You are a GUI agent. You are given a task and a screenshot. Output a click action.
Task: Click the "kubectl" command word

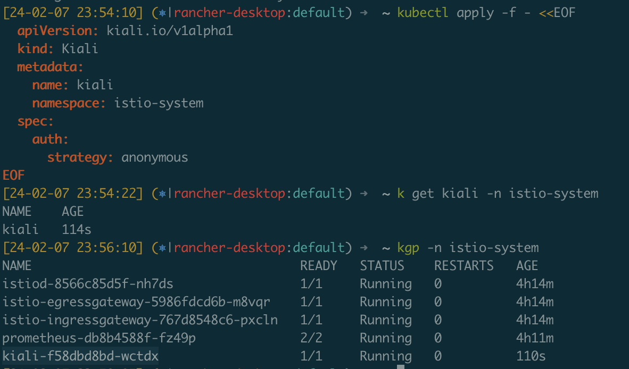click(423, 13)
